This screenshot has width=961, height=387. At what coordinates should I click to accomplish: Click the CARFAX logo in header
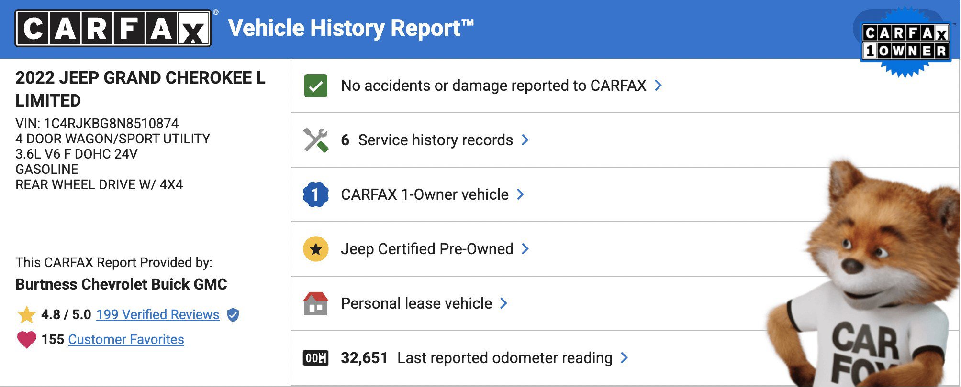tap(113, 29)
